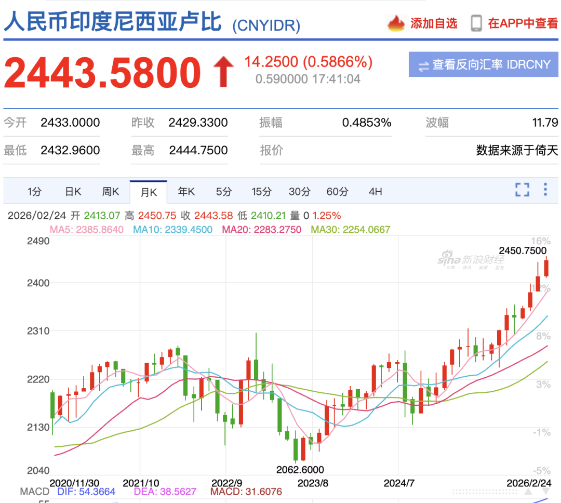Click the MA10: 2339.4500 indicator label
This screenshot has width=561, height=503.
coord(173,230)
